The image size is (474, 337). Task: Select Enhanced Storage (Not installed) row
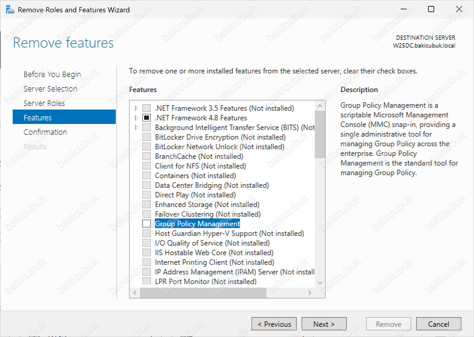(x=207, y=205)
